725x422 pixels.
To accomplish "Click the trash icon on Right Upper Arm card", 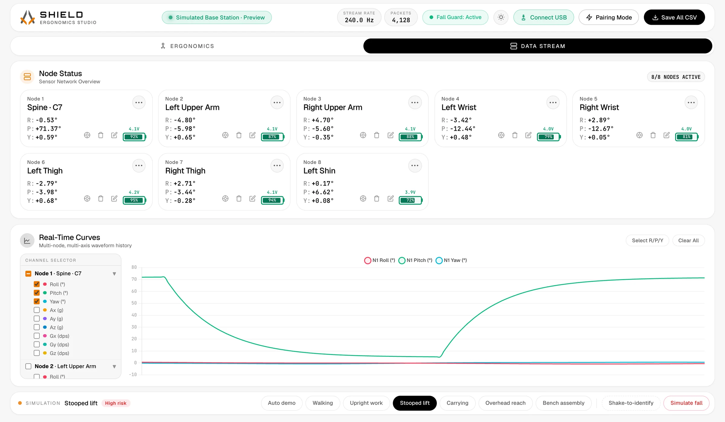I will click(x=377, y=135).
